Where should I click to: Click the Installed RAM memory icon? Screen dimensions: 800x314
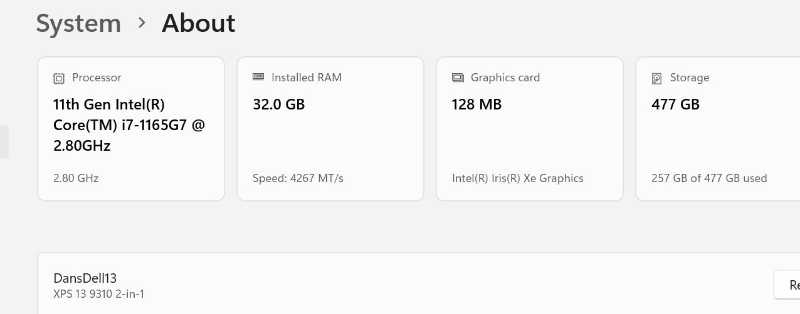258,77
